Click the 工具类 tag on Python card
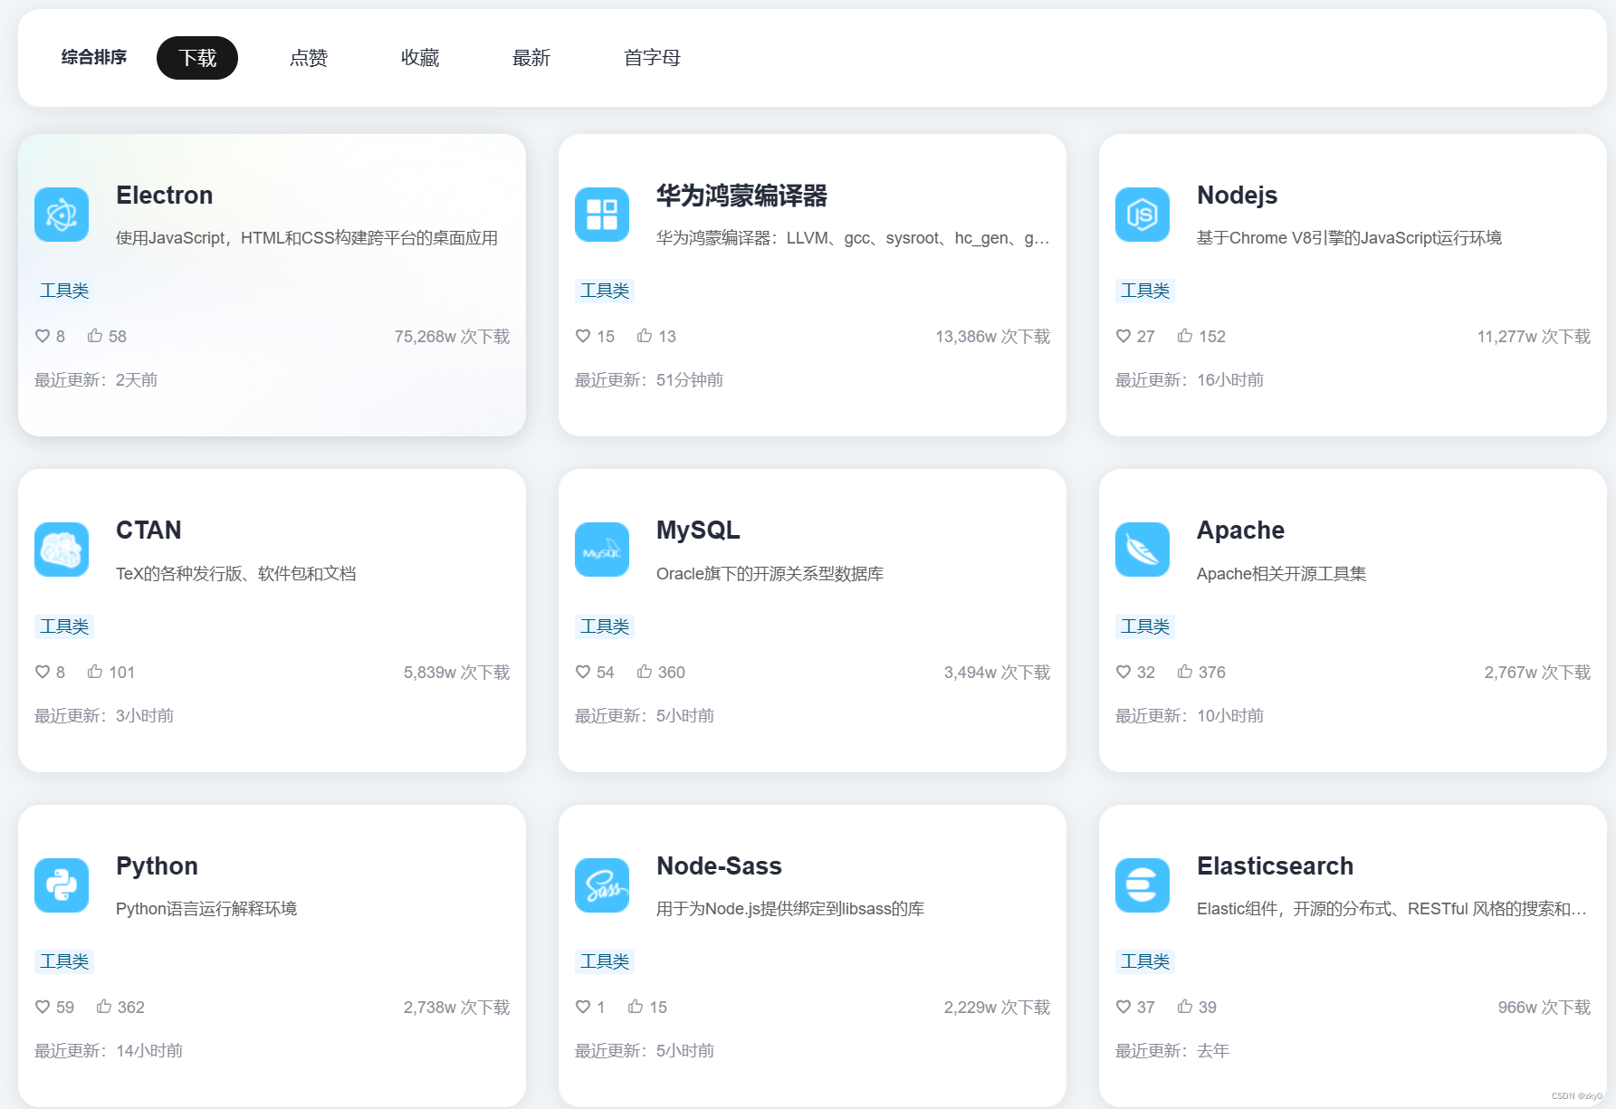Image resolution: width=1616 pixels, height=1109 pixels. tap(64, 961)
